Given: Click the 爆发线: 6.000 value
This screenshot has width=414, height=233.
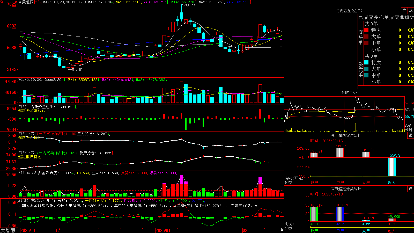Looking at the screenshot, I should (x=163, y=173).
